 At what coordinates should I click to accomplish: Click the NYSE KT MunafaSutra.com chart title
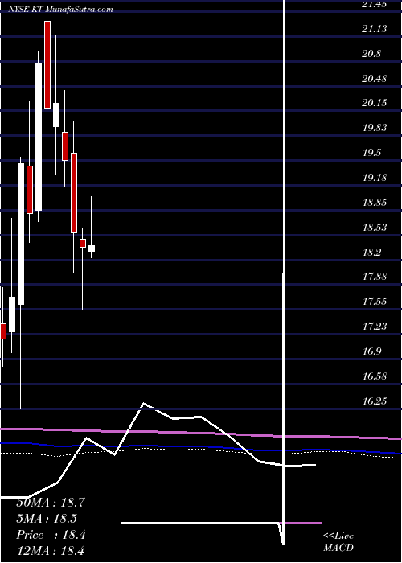60,10
